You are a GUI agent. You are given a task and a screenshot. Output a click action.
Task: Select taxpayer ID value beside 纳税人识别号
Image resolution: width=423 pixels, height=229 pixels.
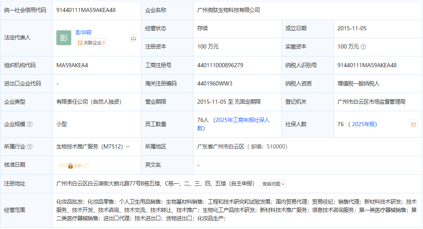(x=367, y=66)
